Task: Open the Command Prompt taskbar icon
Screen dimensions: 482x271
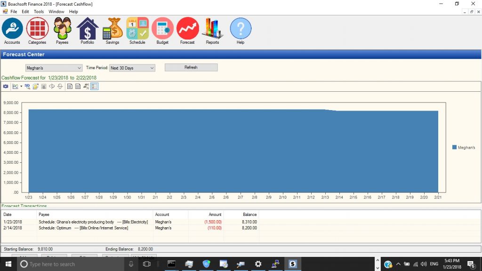Action: click(171, 264)
